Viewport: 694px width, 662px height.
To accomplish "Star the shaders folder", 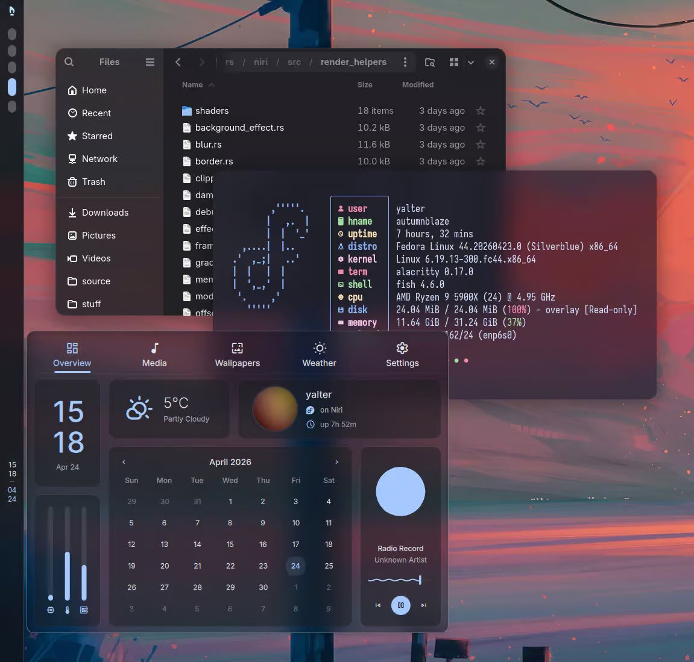I will pos(481,111).
